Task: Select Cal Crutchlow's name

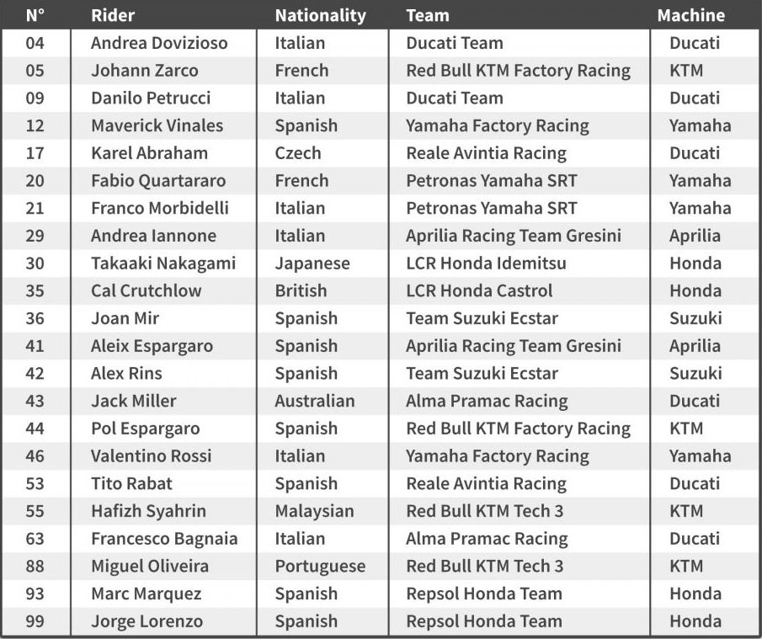Action: (x=146, y=290)
